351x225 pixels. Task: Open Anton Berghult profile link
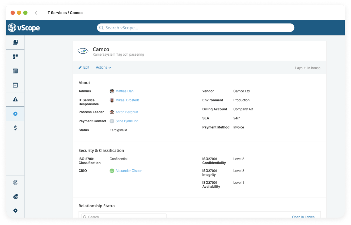[127, 112]
